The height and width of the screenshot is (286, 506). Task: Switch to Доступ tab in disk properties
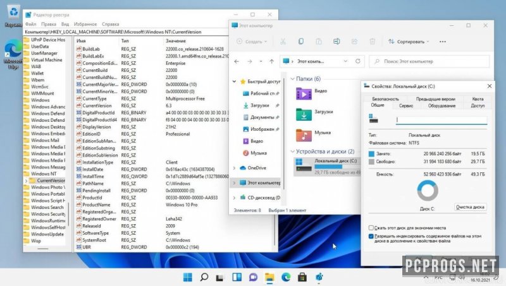click(x=478, y=105)
